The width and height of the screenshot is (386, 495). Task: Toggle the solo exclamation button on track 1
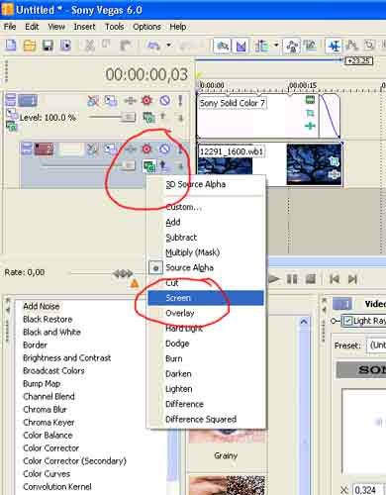(180, 100)
